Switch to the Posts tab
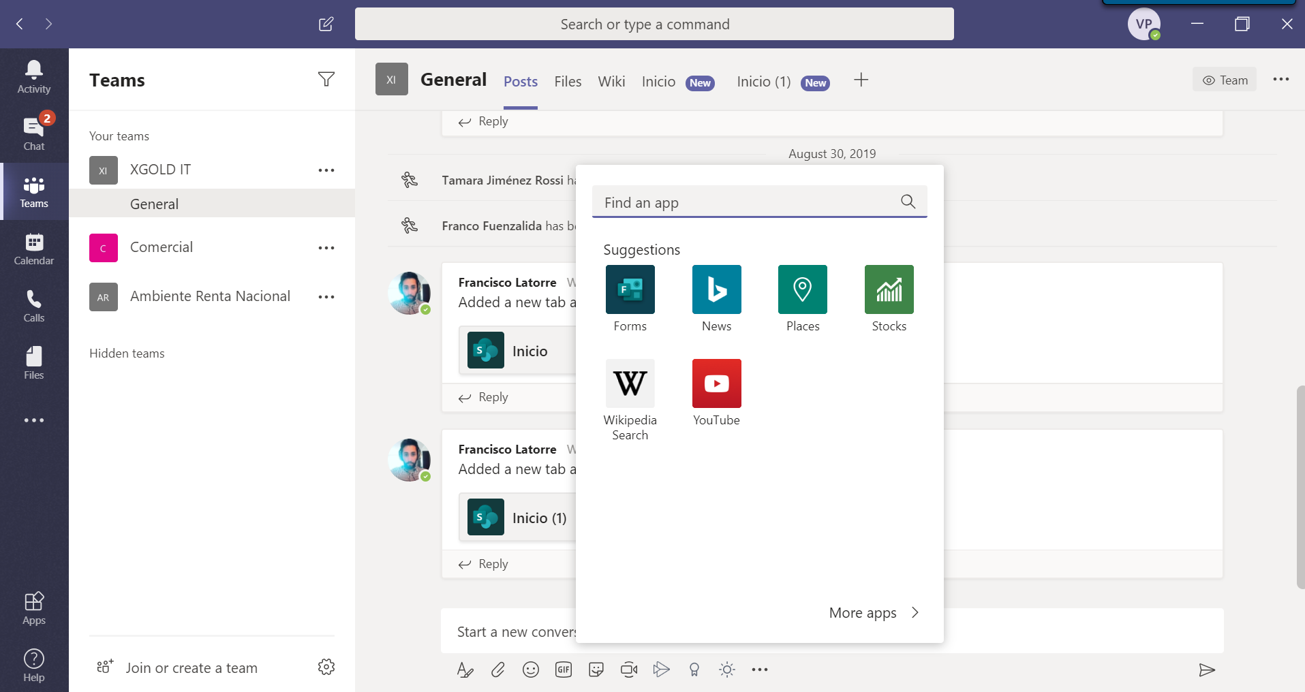The width and height of the screenshot is (1305, 692). [521, 82]
